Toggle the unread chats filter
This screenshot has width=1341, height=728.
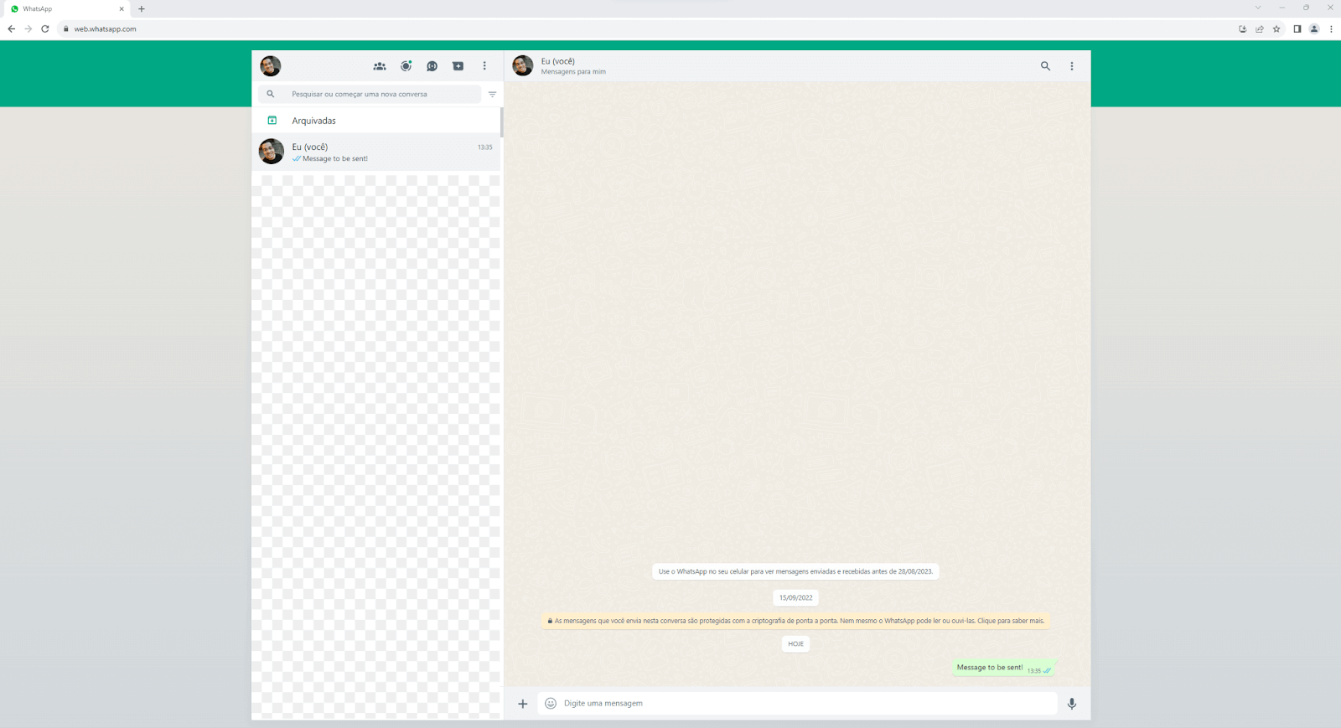(x=493, y=94)
